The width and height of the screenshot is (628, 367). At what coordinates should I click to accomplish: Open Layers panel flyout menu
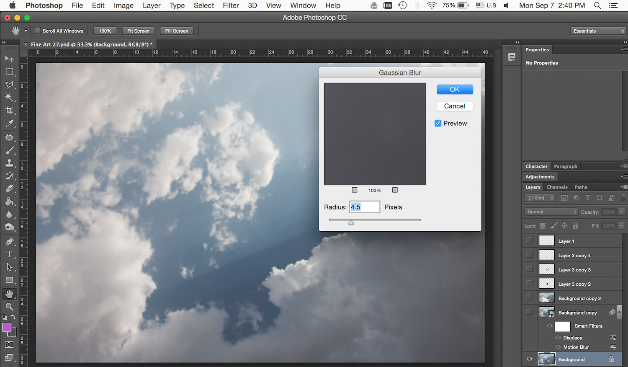[623, 187]
